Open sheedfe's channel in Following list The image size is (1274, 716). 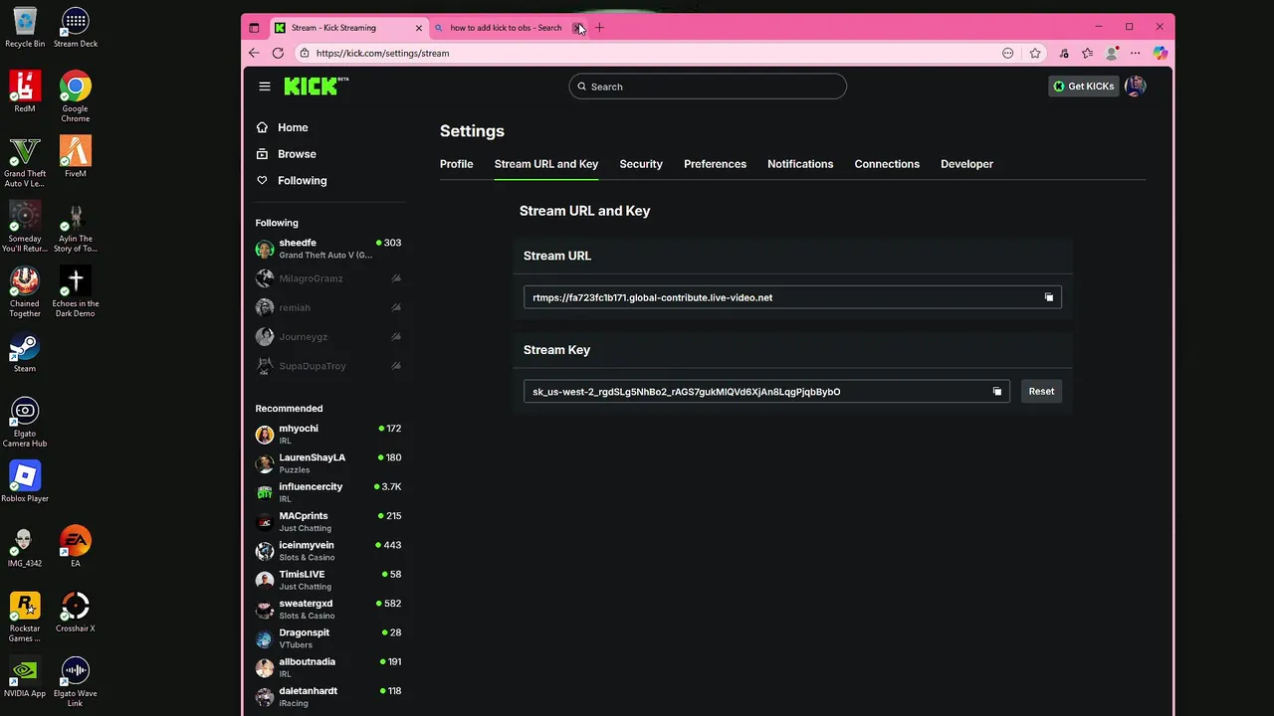click(328, 249)
